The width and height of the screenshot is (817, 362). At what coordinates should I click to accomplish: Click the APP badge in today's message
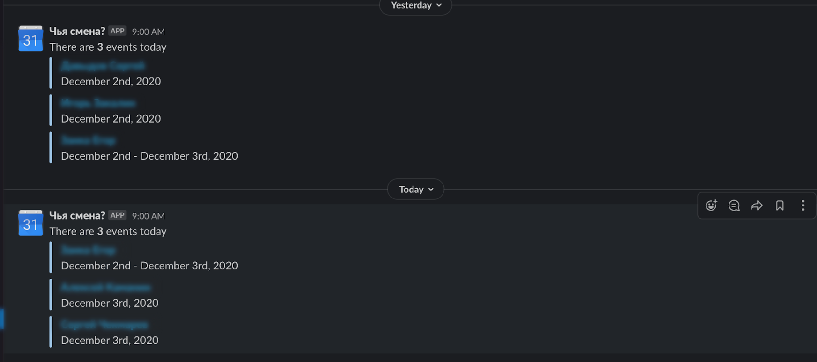pyautogui.click(x=117, y=216)
